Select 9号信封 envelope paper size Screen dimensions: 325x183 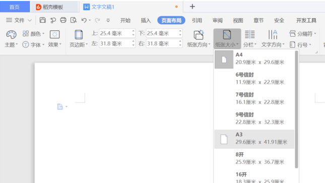coord(254,118)
